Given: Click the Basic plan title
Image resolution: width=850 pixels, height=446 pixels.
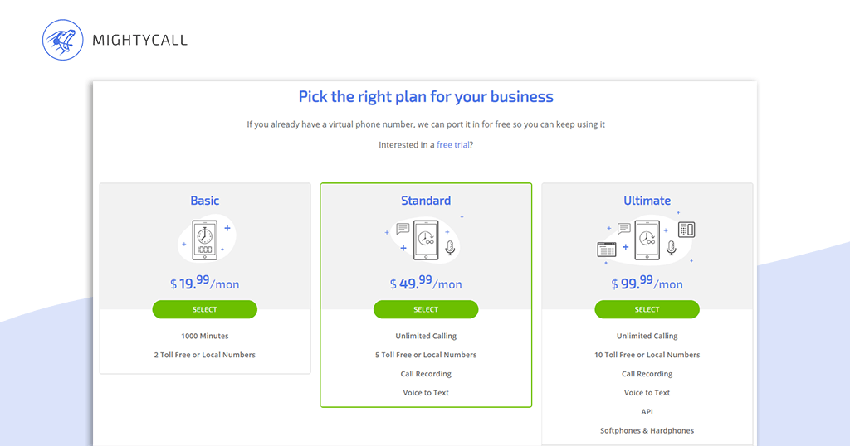Looking at the screenshot, I should pos(205,201).
